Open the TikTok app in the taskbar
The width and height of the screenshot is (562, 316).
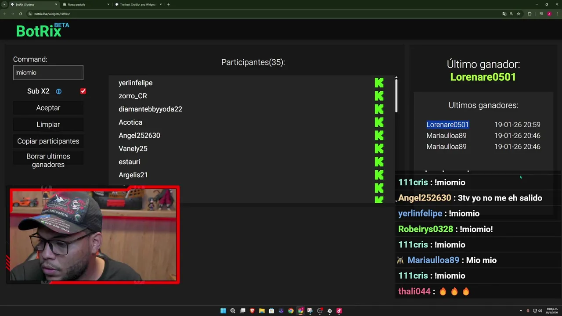click(x=339, y=311)
